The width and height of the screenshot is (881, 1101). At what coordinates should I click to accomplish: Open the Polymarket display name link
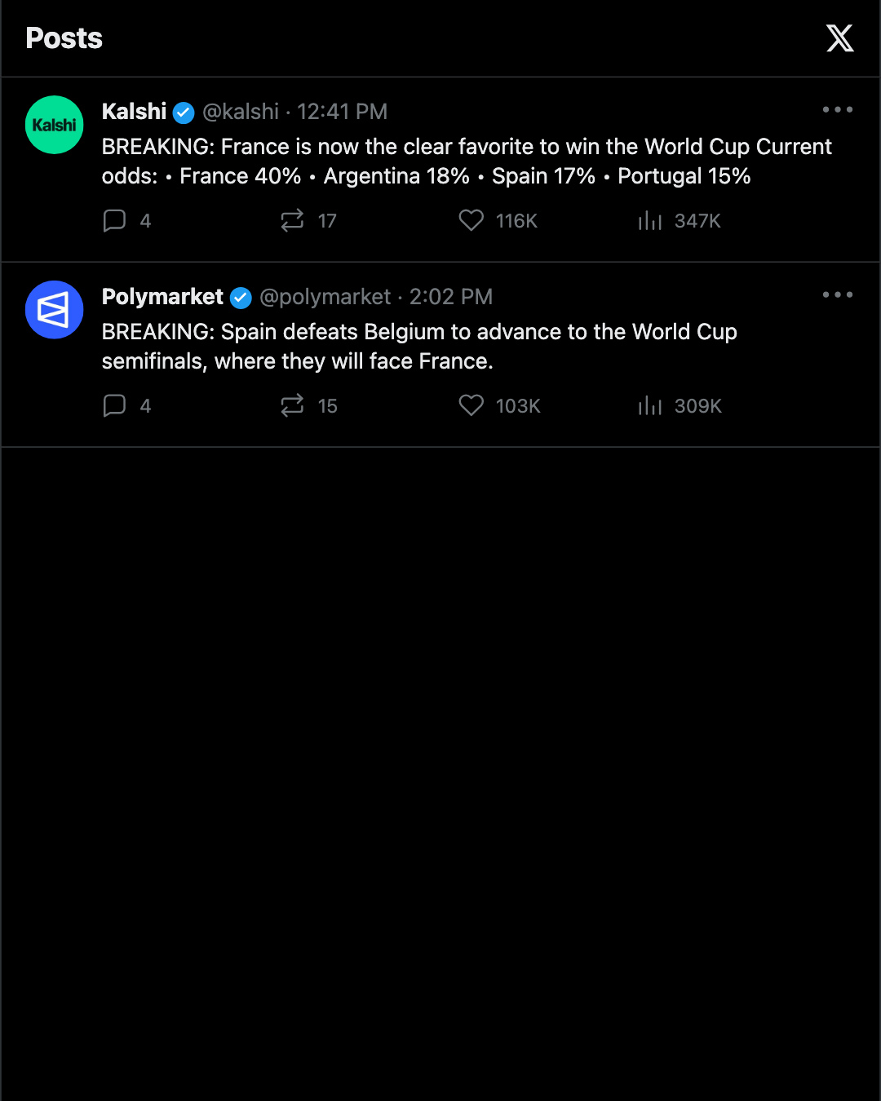(x=162, y=297)
